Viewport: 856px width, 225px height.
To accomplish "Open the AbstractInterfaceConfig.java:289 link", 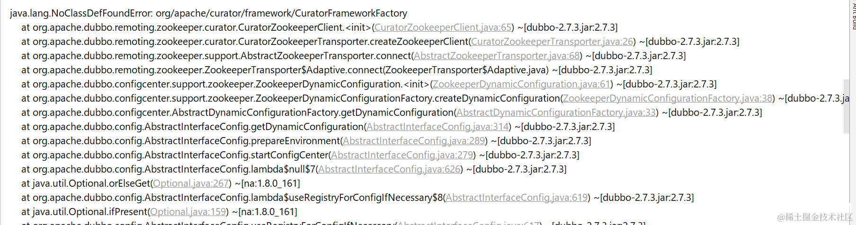I will coord(414,141).
